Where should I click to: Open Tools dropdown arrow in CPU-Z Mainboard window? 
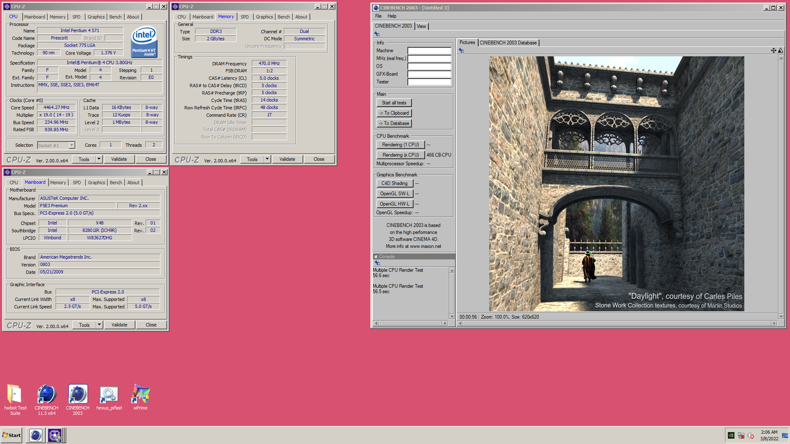(x=99, y=325)
